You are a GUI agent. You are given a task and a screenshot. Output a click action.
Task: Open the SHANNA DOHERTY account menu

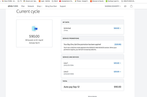113,6
